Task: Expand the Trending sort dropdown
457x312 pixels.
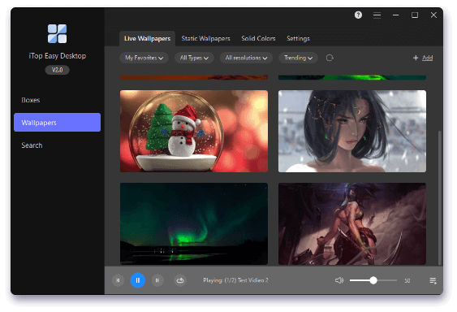Action: (298, 58)
